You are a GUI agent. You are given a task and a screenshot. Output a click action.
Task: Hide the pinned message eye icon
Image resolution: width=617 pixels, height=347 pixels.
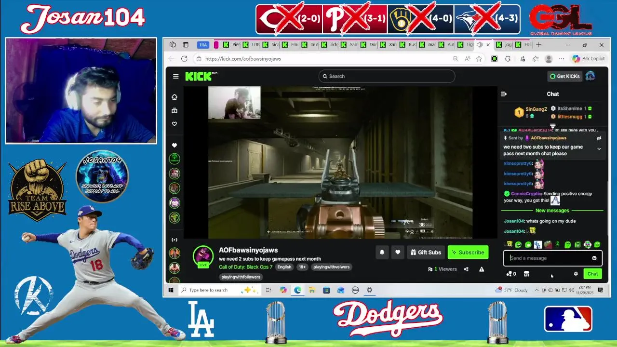tap(599, 138)
